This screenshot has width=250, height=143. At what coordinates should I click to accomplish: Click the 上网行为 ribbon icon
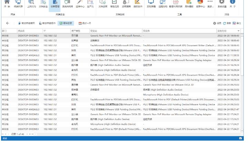pyautogui.click(x=31, y=3)
